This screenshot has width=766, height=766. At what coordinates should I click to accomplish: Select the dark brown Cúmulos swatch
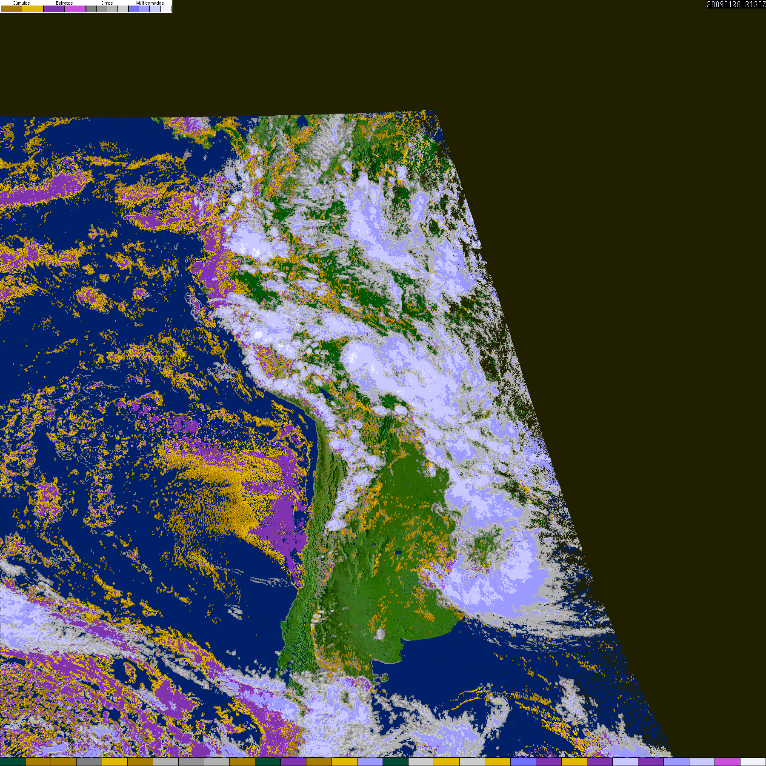11,9
